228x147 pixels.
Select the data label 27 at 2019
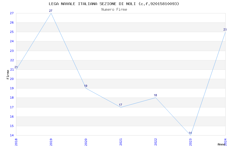pos(51,11)
